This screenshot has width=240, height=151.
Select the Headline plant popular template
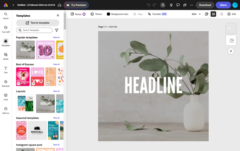pos(25,50)
